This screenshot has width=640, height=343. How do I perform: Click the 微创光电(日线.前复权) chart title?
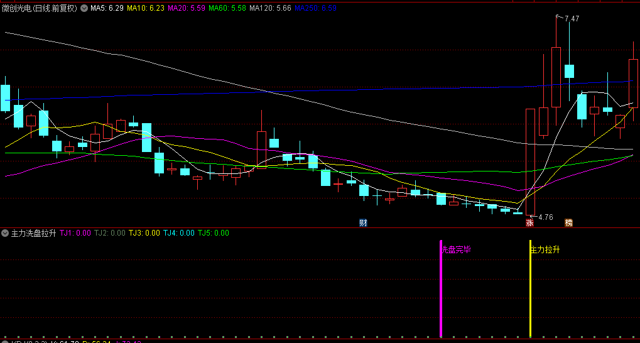point(40,8)
